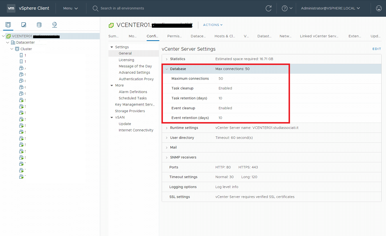Click the search in all environments field
386x236 pixels.
point(122,8)
